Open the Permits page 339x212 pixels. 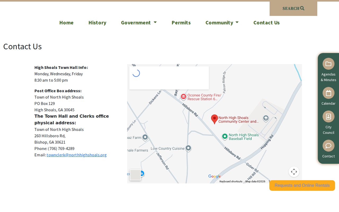click(x=181, y=23)
